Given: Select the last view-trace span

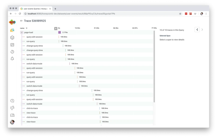Looking at the screenshot, I should pyautogui.click(x=87, y=122).
